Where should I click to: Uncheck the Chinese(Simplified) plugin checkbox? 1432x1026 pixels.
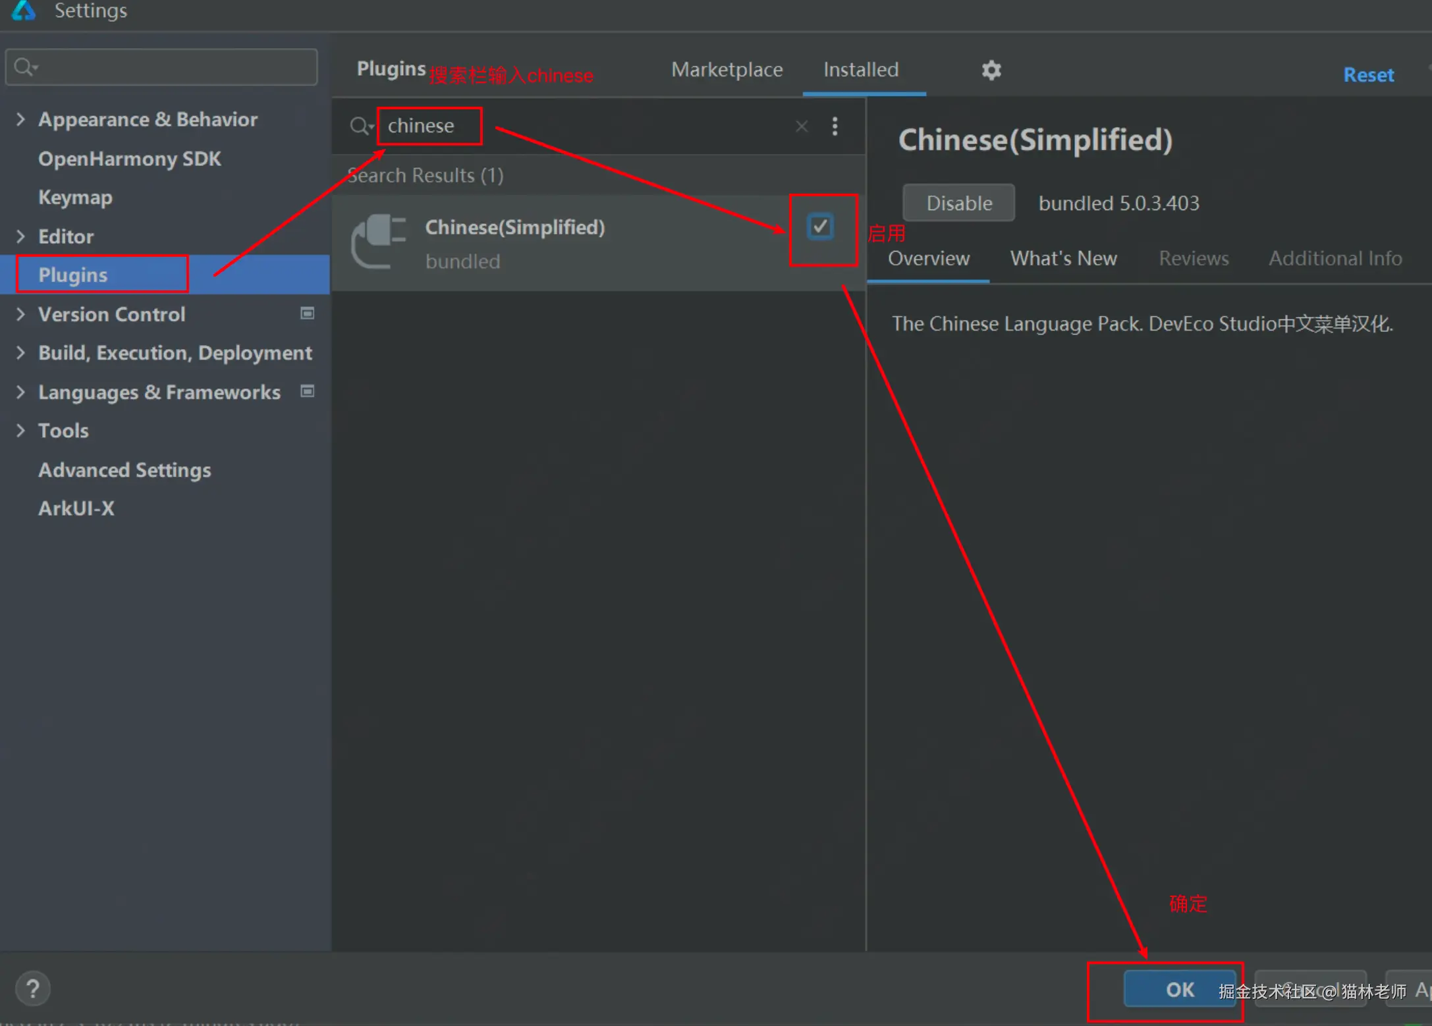[820, 227]
